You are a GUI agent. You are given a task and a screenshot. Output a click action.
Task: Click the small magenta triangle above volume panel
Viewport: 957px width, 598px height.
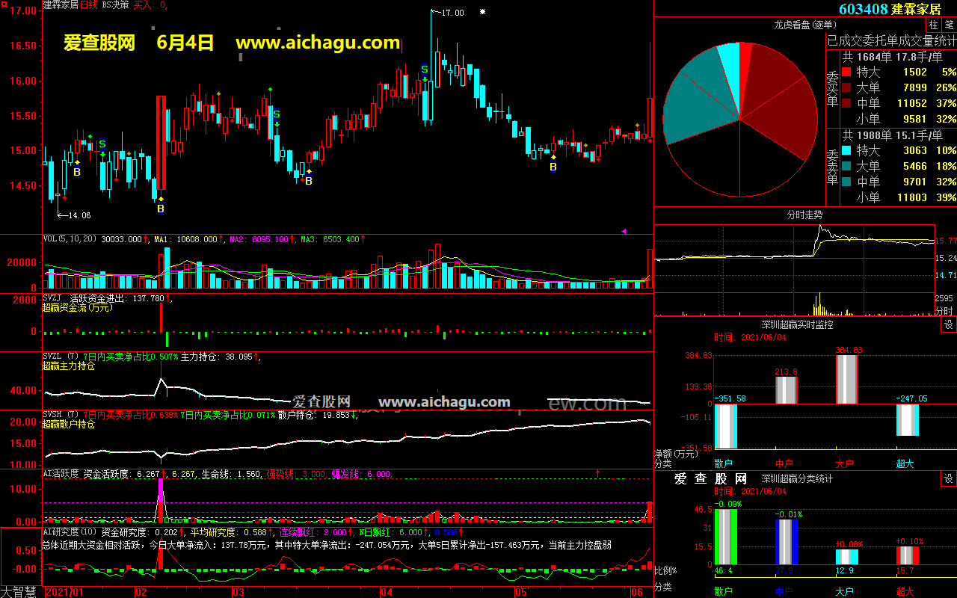pos(624,231)
